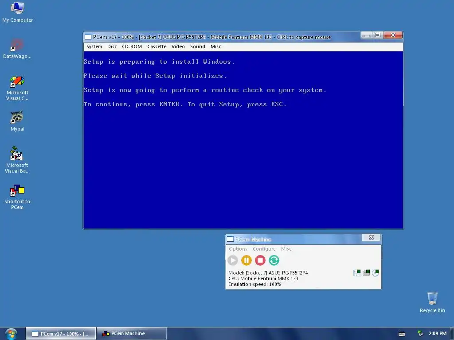The width and height of the screenshot is (454, 340).
Task: Maximize the PCem v17 window
Action: [x=378, y=35]
